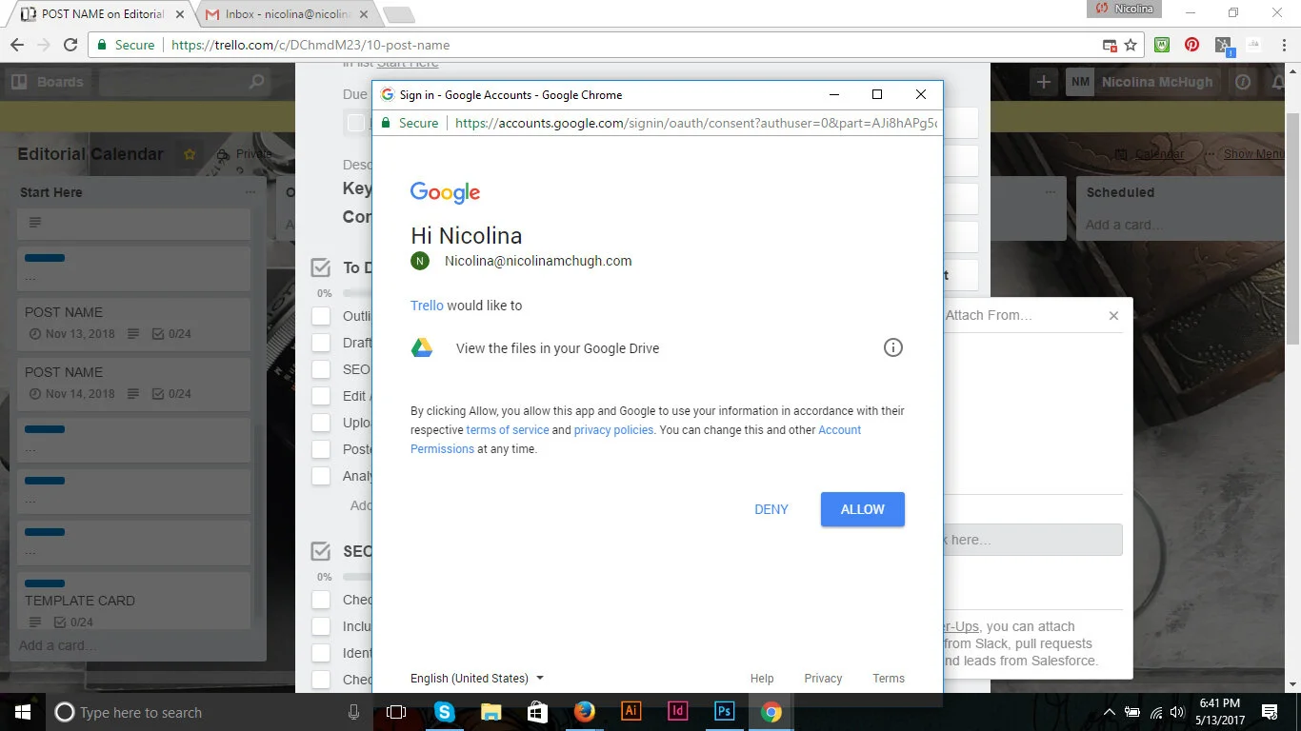Viewport: 1301px width, 731px height.
Task: Click the Google logo in the dialog
Action: click(445, 192)
